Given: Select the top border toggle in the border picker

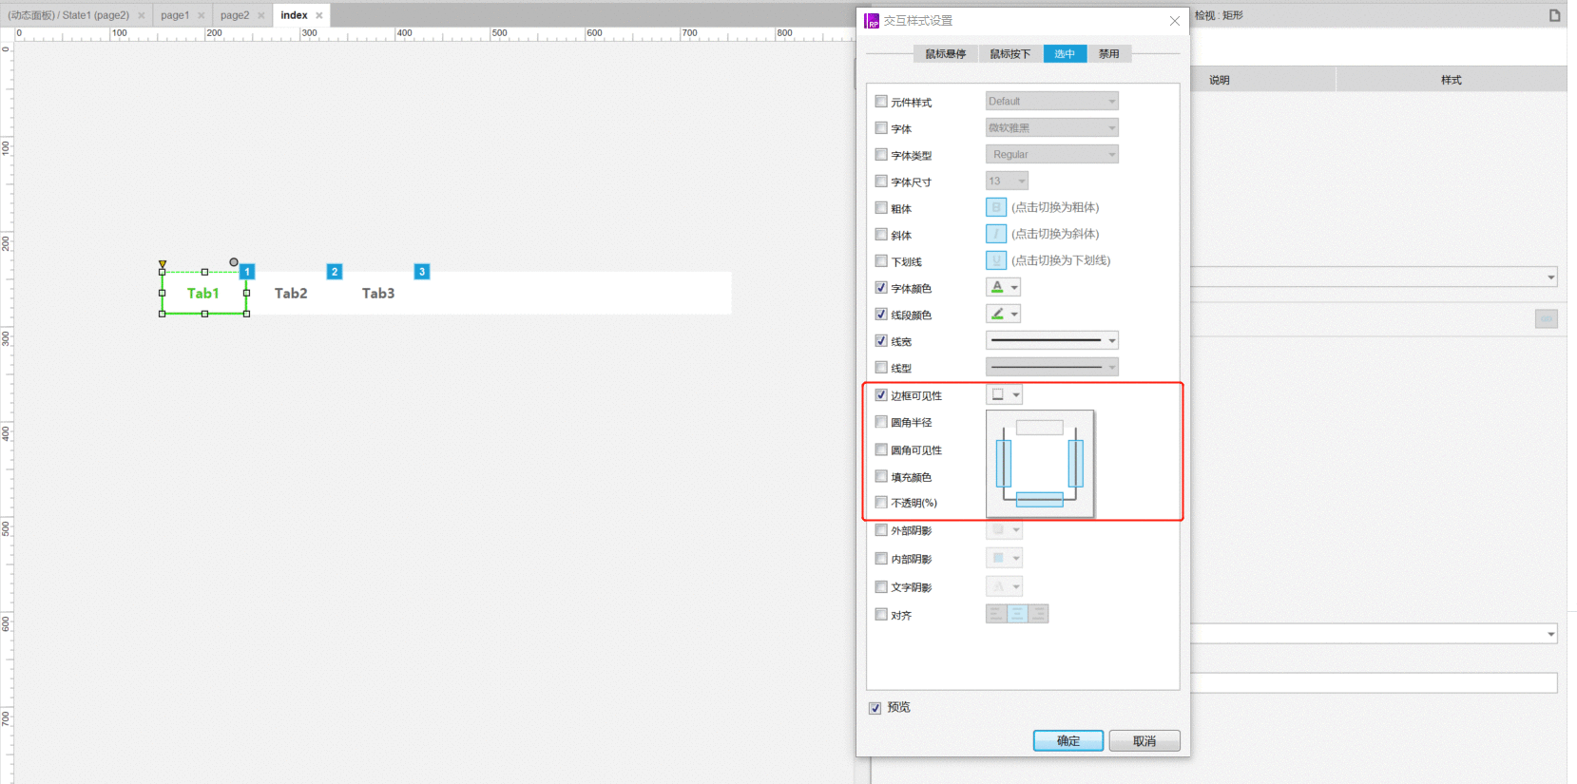Looking at the screenshot, I should (x=1040, y=428).
